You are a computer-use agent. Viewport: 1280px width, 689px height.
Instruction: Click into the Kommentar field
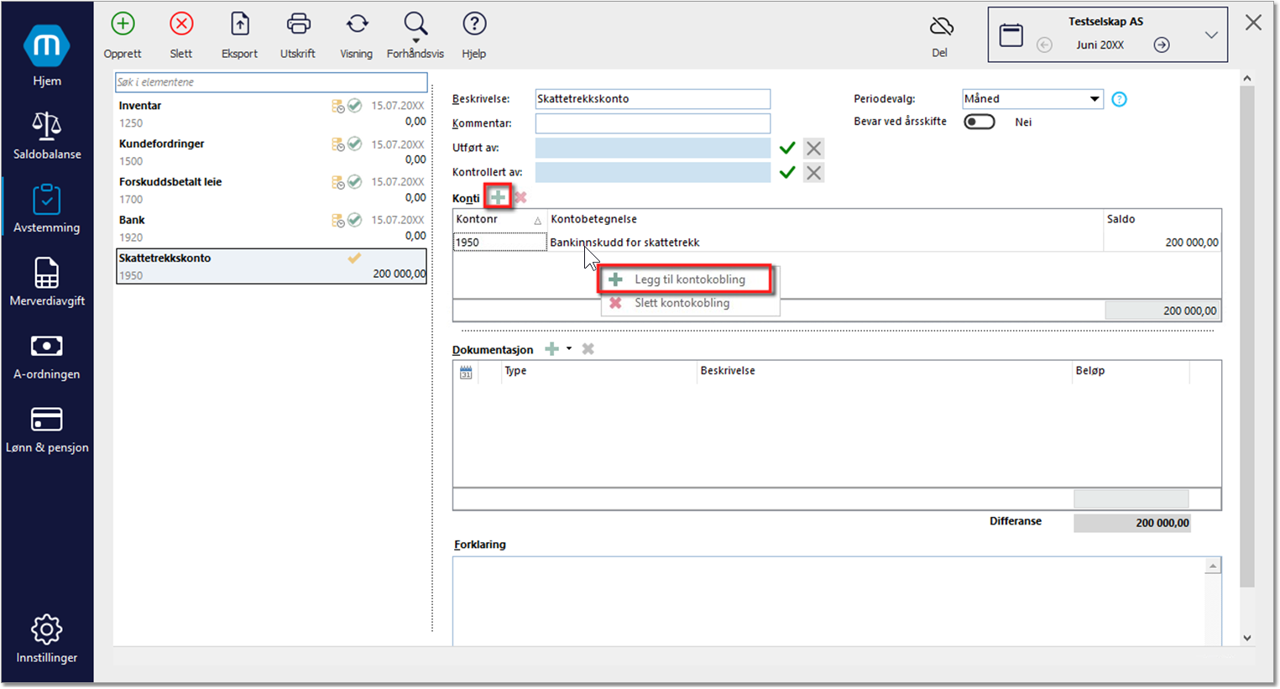click(652, 123)
